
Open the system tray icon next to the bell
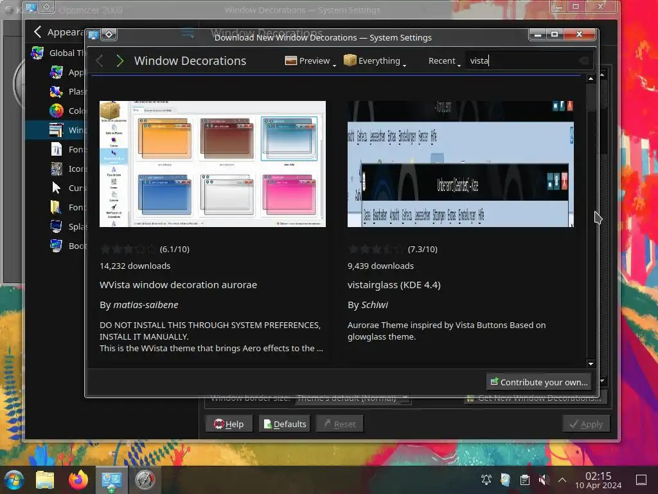(x=505, y=480)
